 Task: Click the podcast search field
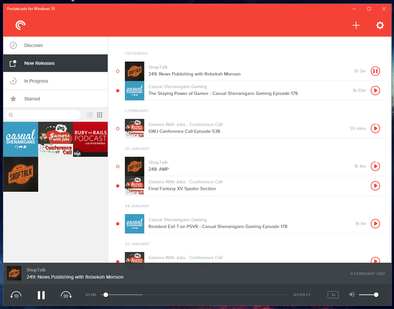[x=43, y=115]
